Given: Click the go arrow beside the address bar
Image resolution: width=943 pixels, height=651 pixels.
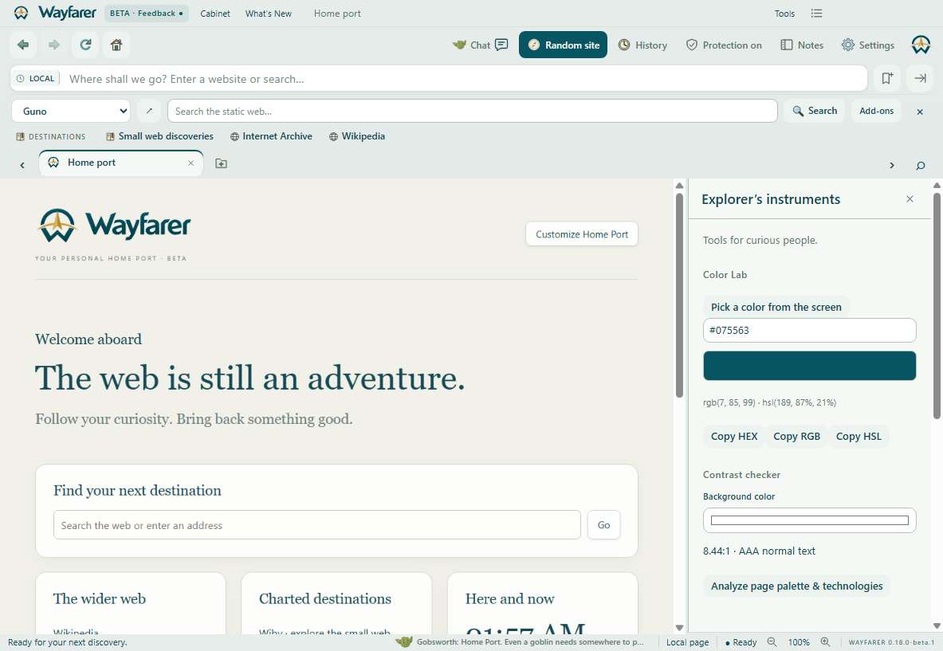Looking at the screenshot, I should (x=920, y=78).
